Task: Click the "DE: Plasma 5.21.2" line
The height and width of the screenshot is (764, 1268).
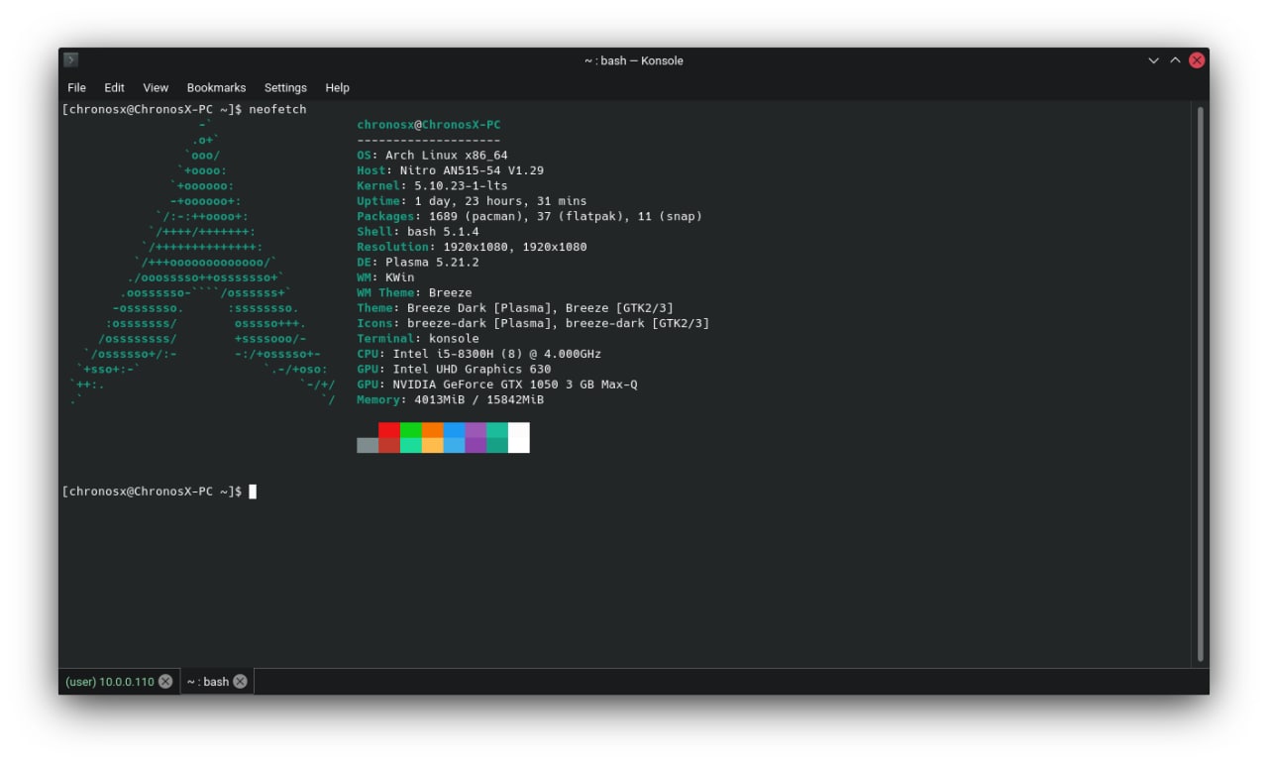Action: coord(418,262)
